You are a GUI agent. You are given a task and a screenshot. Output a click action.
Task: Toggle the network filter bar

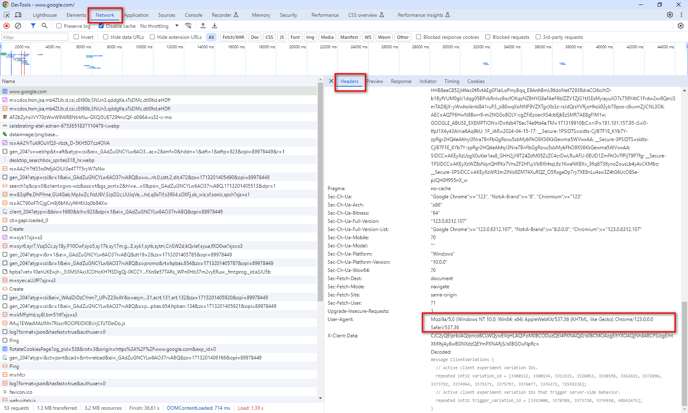[x=33, y=25]
